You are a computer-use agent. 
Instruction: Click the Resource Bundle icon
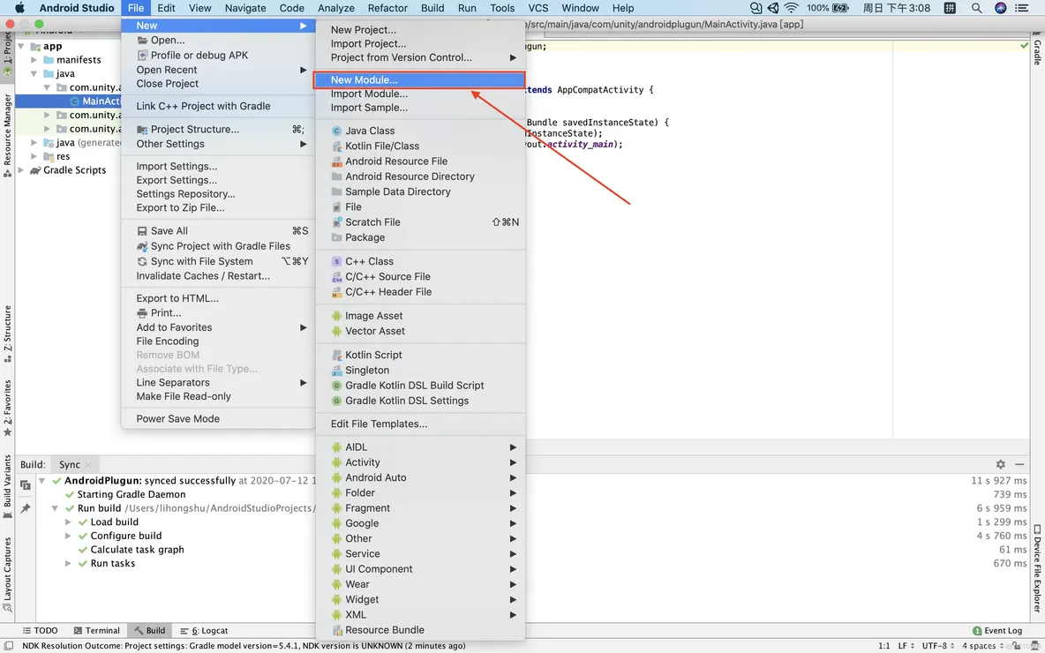[336, 630]
